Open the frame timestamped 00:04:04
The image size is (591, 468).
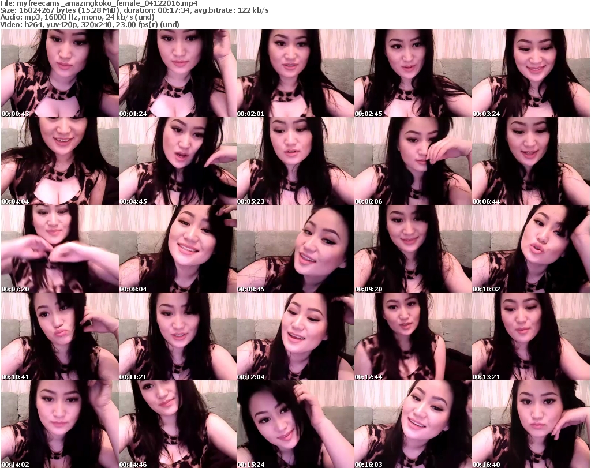coord(59,161)
